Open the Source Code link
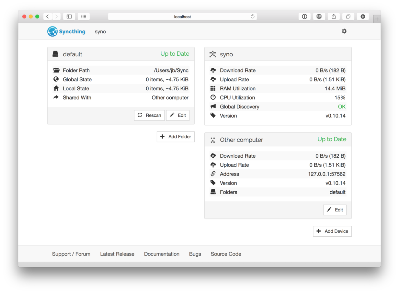Viewport: 399px width, 293px height. coord(226,254)
